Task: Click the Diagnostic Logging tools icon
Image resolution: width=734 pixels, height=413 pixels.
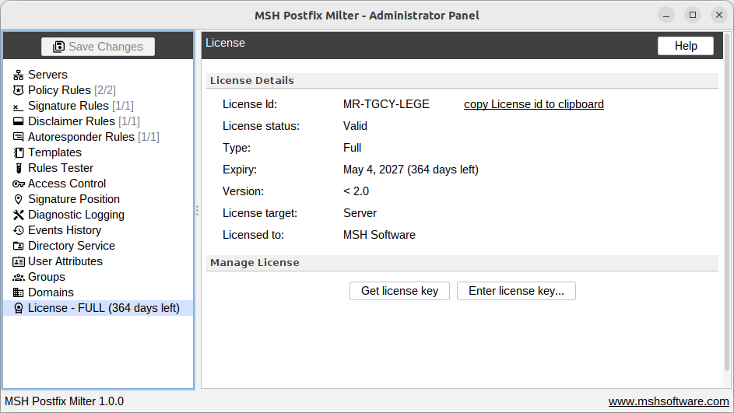Action: pyautogui.click(x=18, y=215)
